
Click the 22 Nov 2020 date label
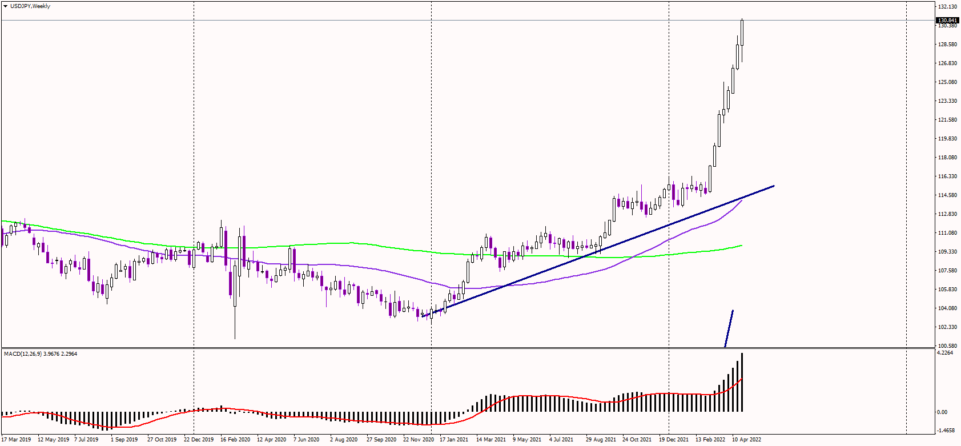pos(419,440)
